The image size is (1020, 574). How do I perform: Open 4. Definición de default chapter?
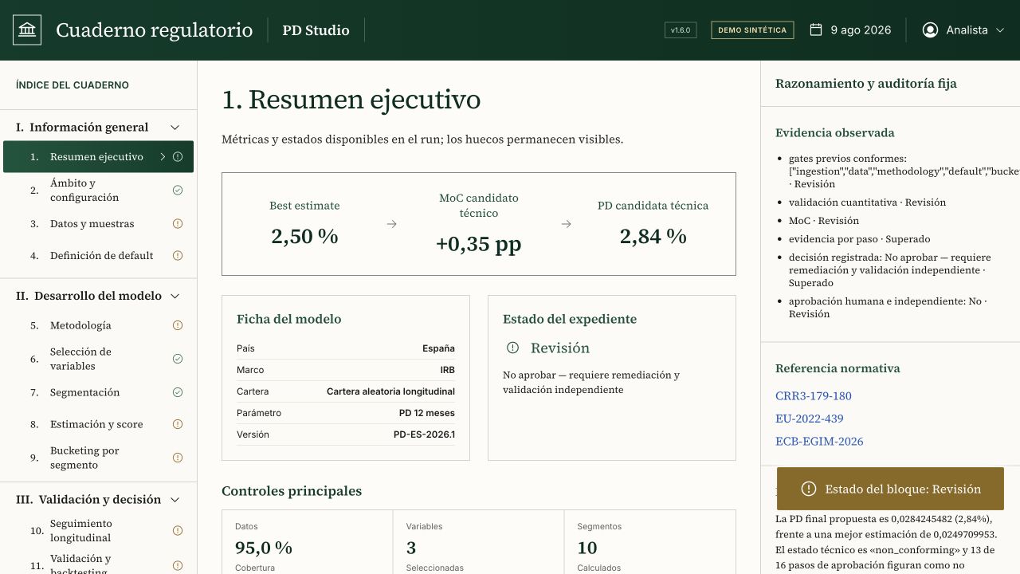(98, 256)
